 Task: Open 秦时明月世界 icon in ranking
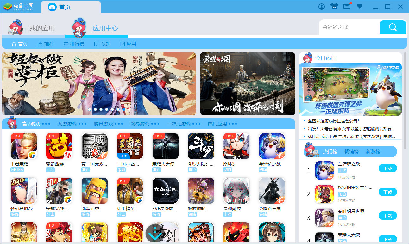pyautogui.click(x=324, y=218)
